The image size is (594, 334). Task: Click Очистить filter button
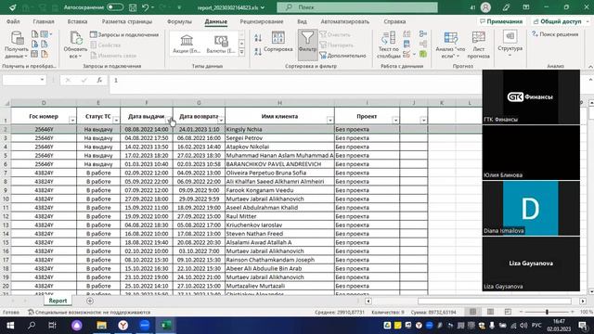335,34
